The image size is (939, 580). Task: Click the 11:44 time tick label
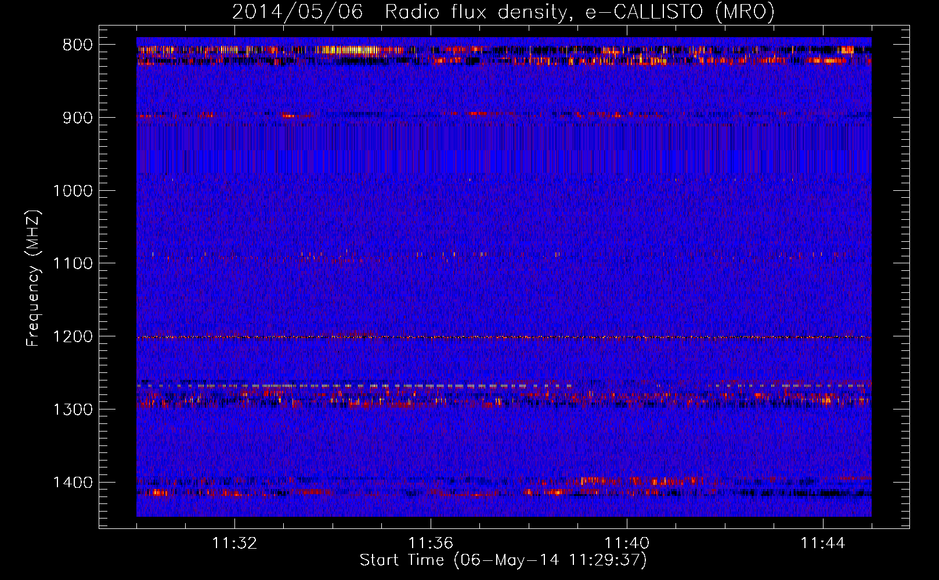click(823, 543)
